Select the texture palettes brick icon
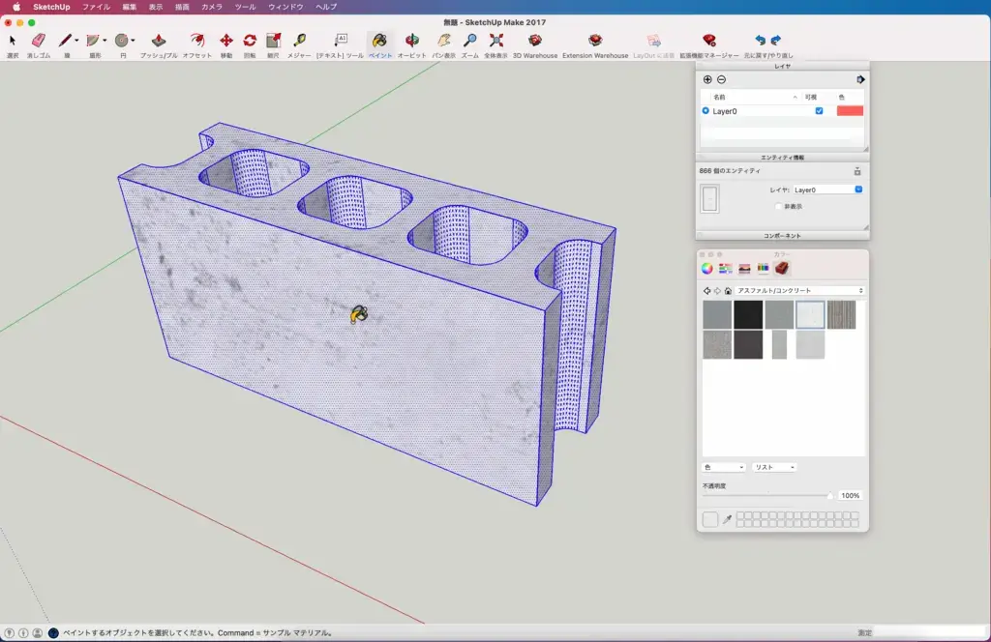This screenshot has height=642, width=991. pos(782,268)
